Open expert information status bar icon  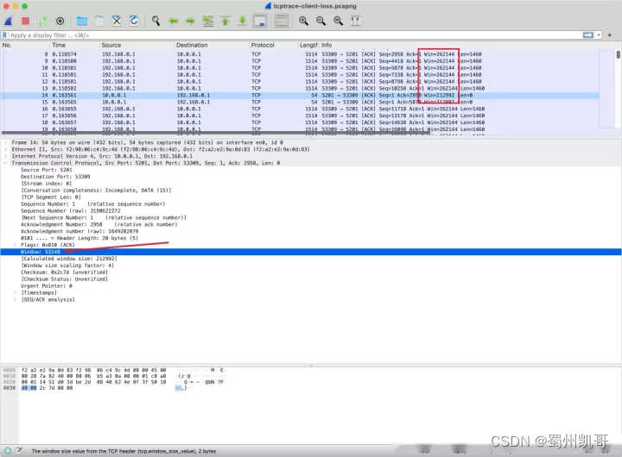click(8, 451)
